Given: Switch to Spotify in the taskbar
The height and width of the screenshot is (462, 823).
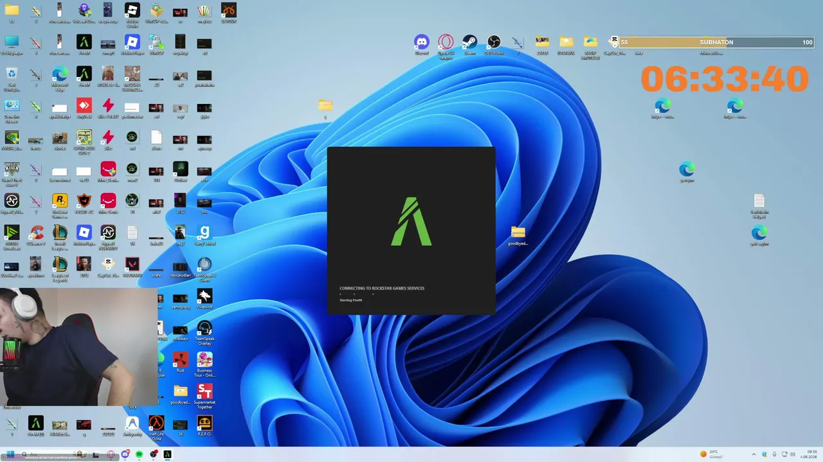Looking at the screenshot, I should [139, 454].
